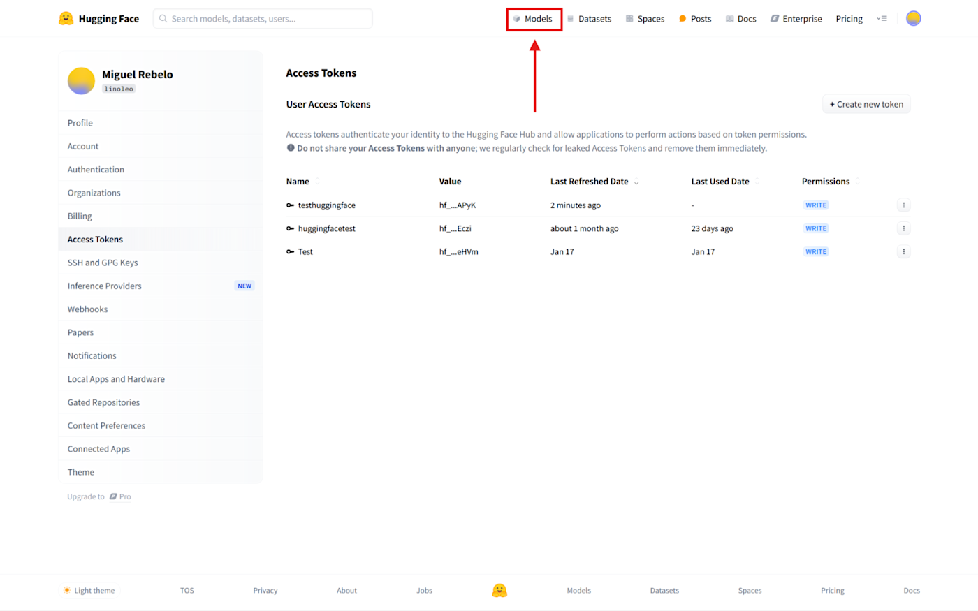The width and height of the screenshot is (978, 611).
Task: Click the token value hf_...Eczi
Action: point(455,228)
